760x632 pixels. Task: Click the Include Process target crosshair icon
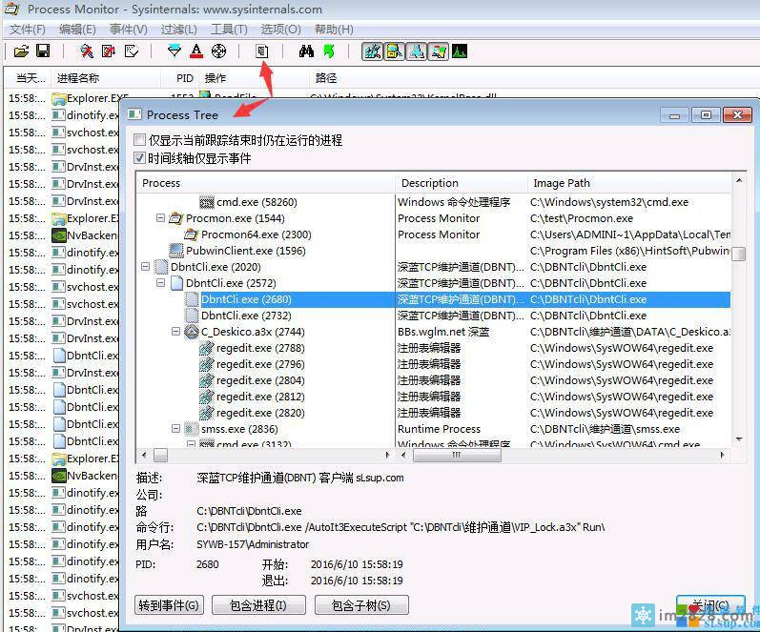point(218,51)
